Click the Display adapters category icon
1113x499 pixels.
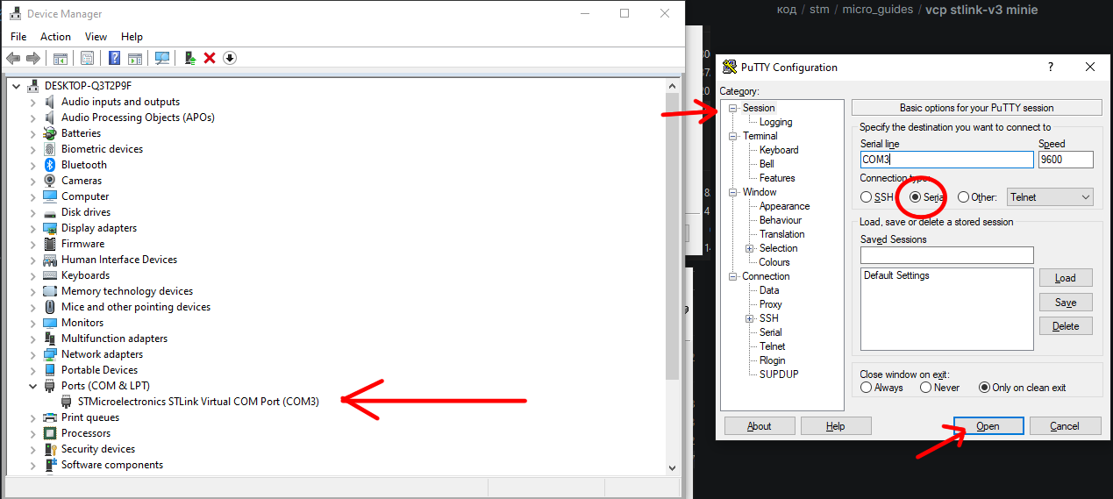coord(50,228)
